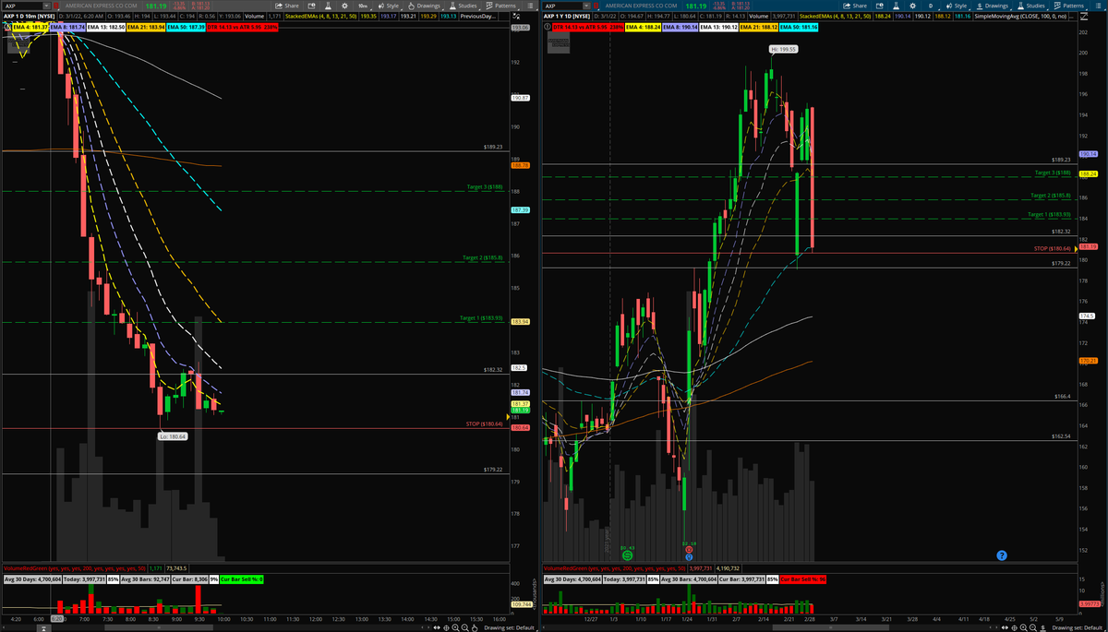Click the 190.87 price tag on left chart axis

point(519,97)
